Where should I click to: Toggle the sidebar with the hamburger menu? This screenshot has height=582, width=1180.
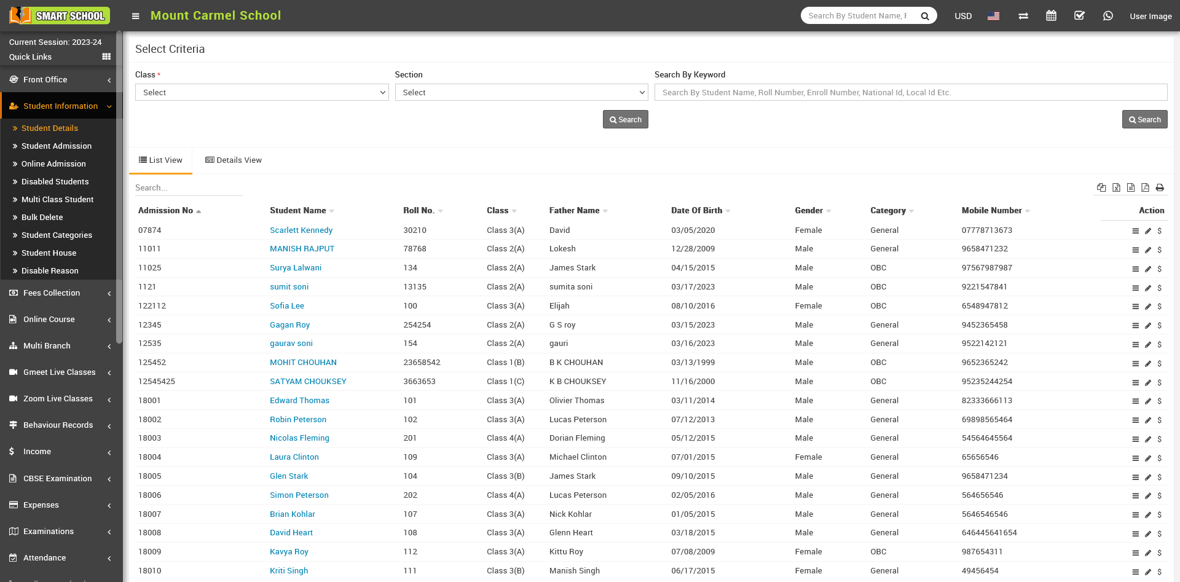pos(136,16)
